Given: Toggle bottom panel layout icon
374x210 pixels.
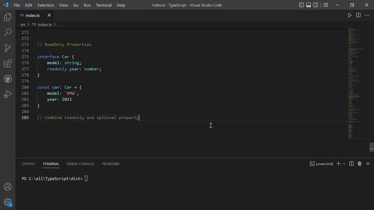Looking at the screenshot, I should tap(309, 5).
